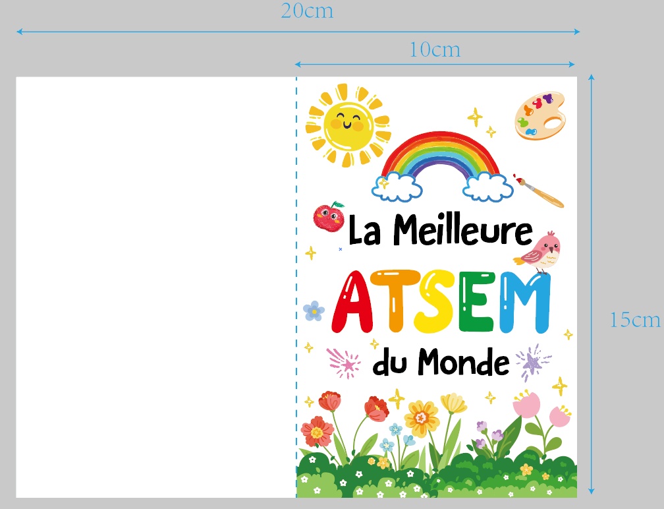Click the small blue flower beside the letter A

coord(314,310)
